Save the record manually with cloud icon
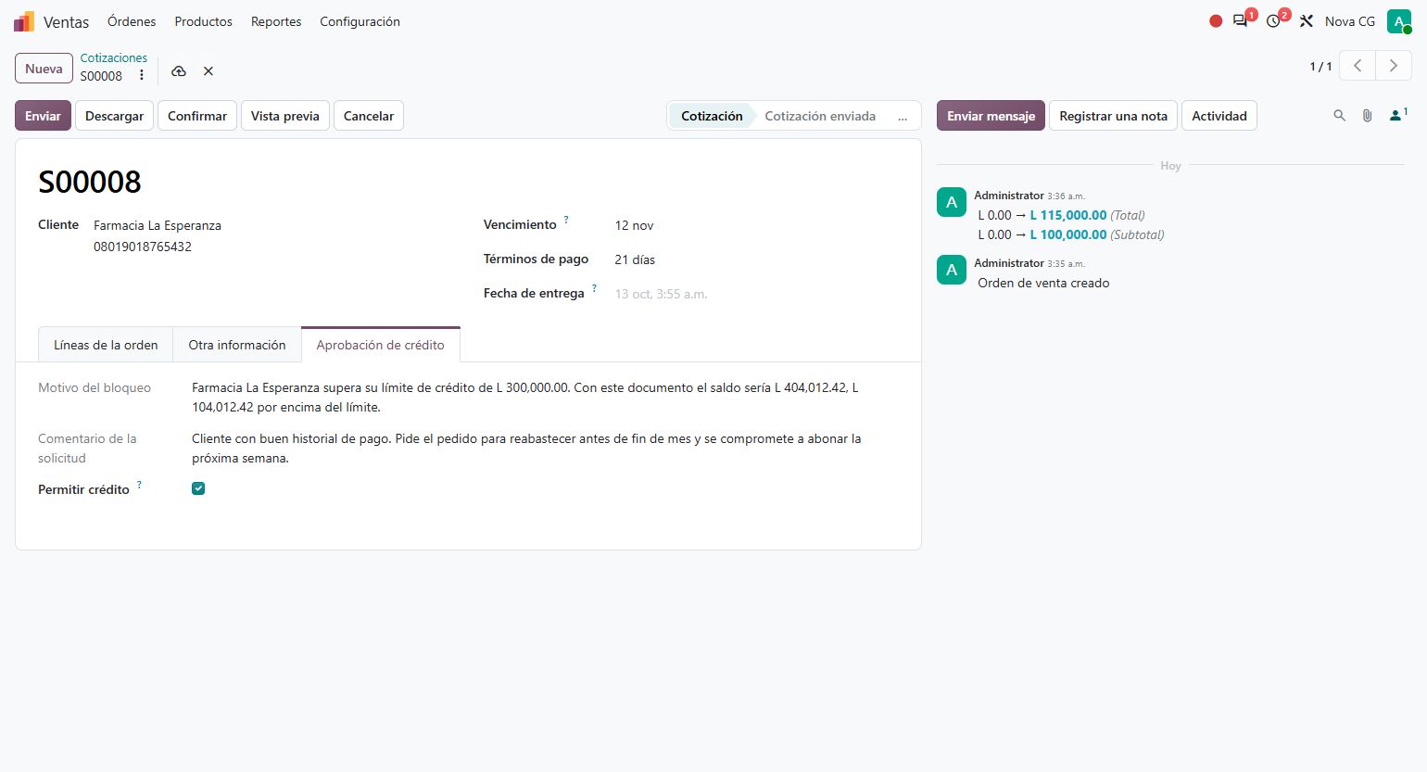The height and width of the screenshot is (772, 1427). tap(179, 71)
